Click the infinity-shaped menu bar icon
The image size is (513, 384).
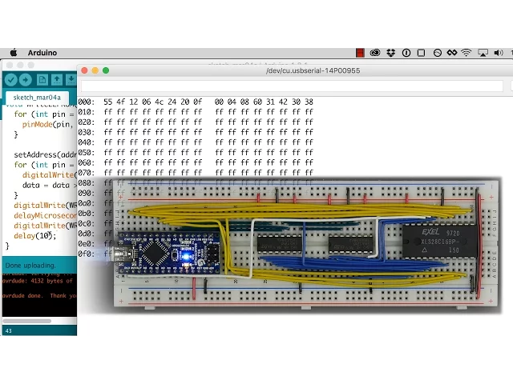tap(452, 53)
